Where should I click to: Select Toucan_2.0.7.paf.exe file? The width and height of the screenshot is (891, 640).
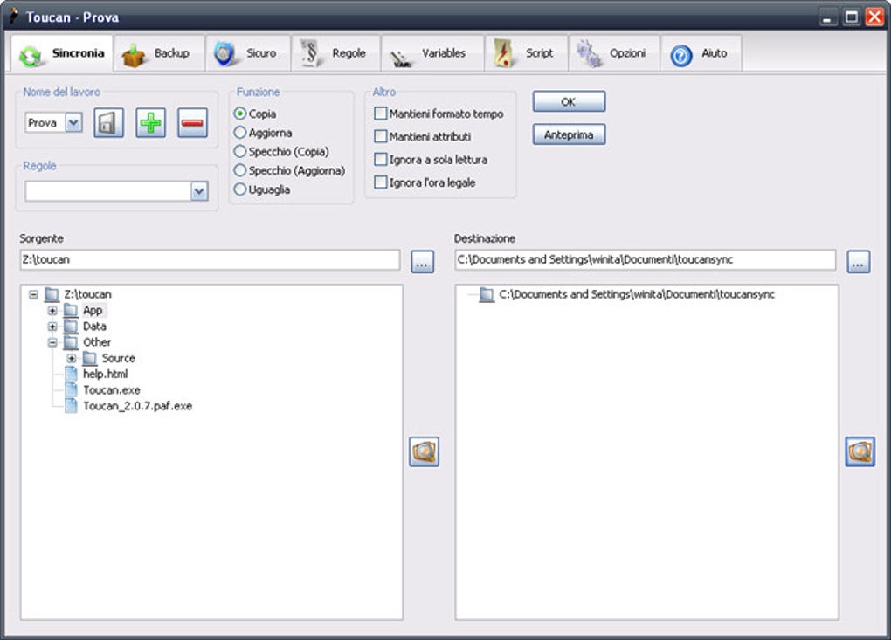137,406
